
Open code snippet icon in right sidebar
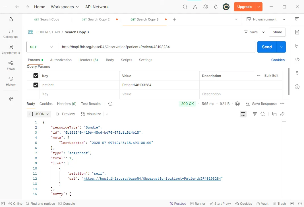[x=297, y=59]
